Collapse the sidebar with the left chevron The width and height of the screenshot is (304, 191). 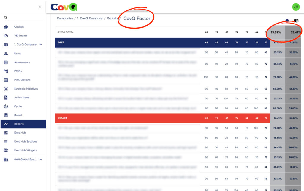40,7
